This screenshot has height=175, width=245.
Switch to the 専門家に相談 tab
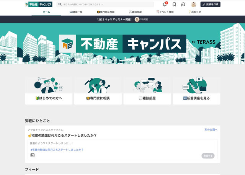click(x=106, y=12)
